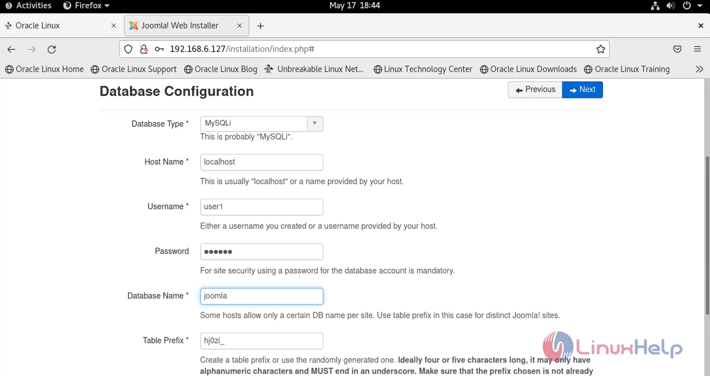Open Unbreakable Linux Network bookmark

pyautogui.click(x=314, y=69)
